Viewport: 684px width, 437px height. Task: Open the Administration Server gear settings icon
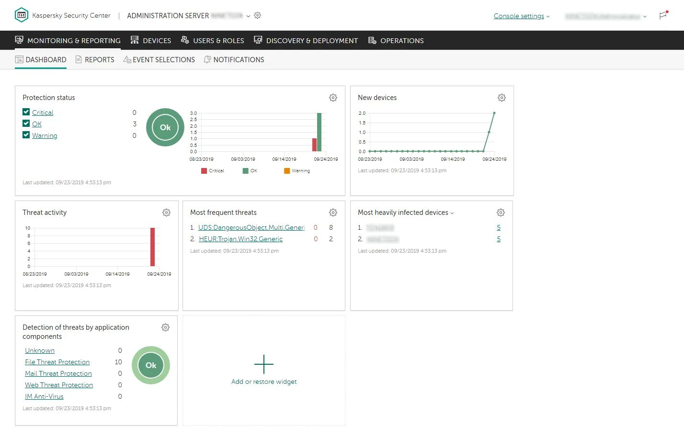tap(258, 15)
